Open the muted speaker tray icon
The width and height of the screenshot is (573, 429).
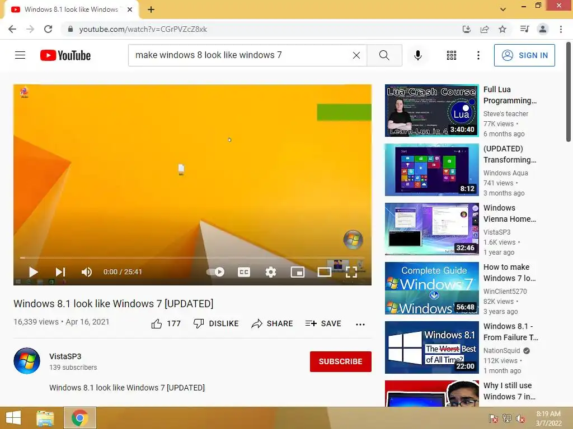[520, 418]
